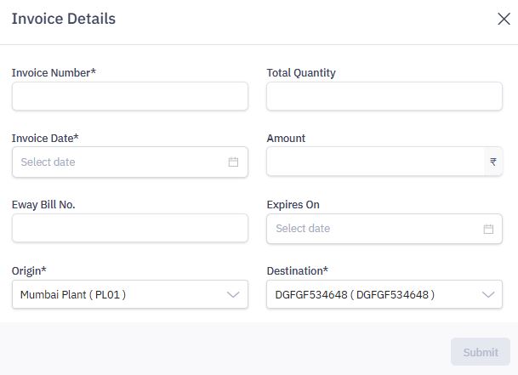Expand the Destination dropdown arrow
This screenshot has width=518, height=375.
pyautogui.click(x=488, y=295)
